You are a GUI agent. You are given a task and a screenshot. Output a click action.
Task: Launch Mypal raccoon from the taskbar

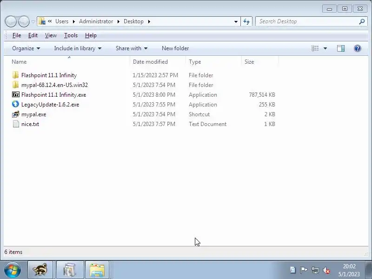coord(40,270)
